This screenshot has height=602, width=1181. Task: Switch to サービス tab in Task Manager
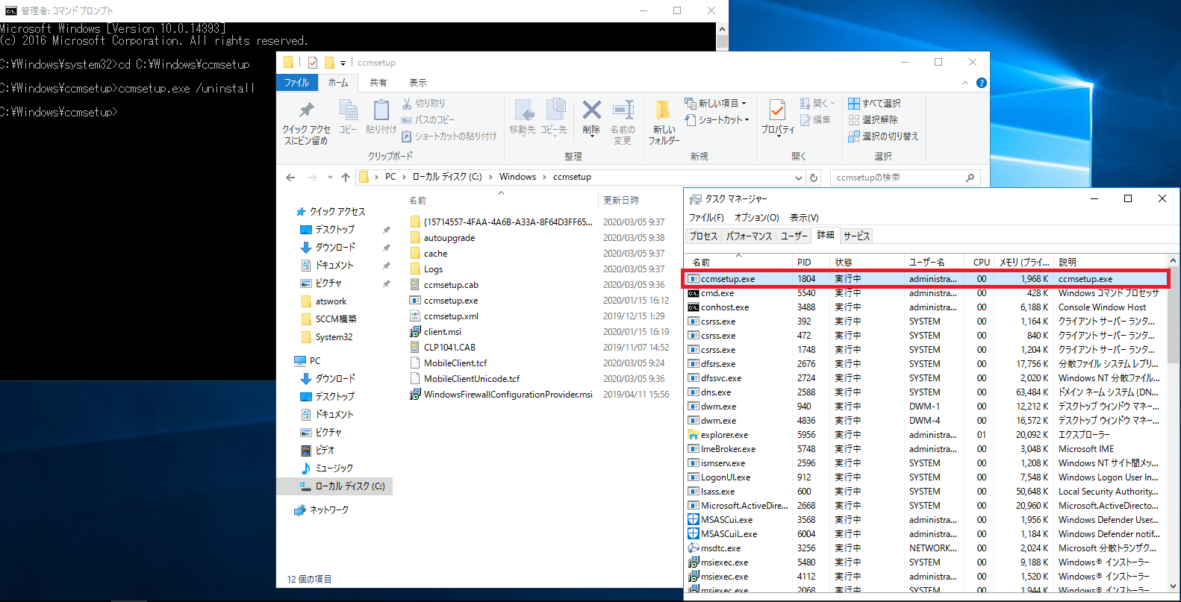click(856, 236)
